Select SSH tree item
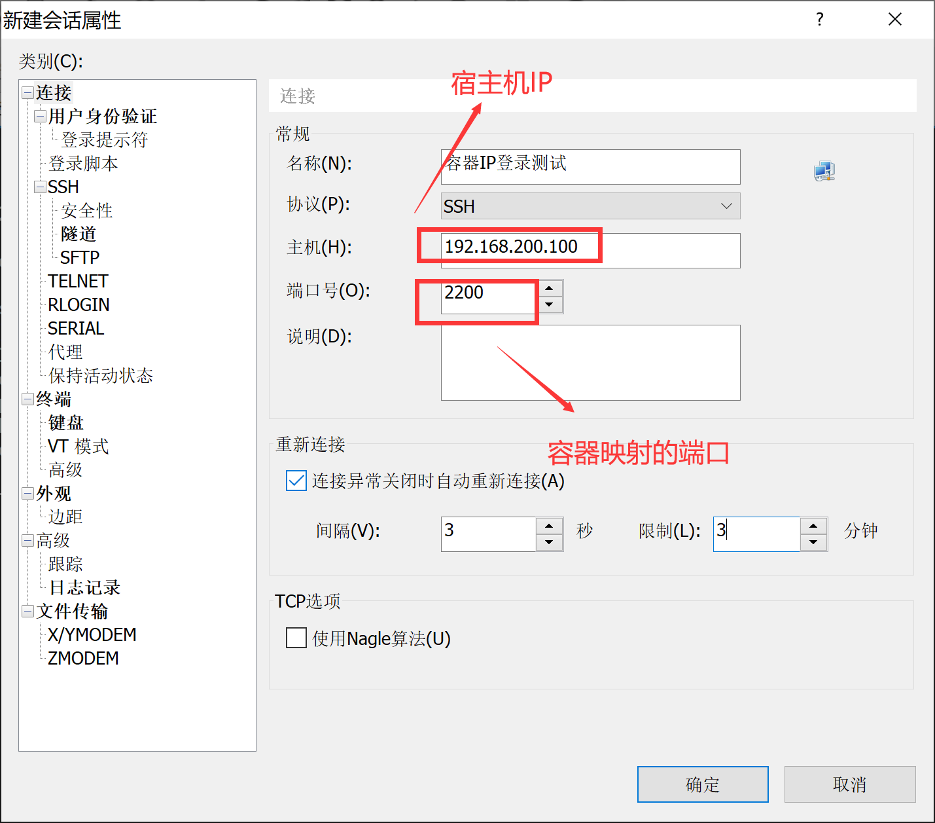The image size is (935, 823). coord(63,187)
